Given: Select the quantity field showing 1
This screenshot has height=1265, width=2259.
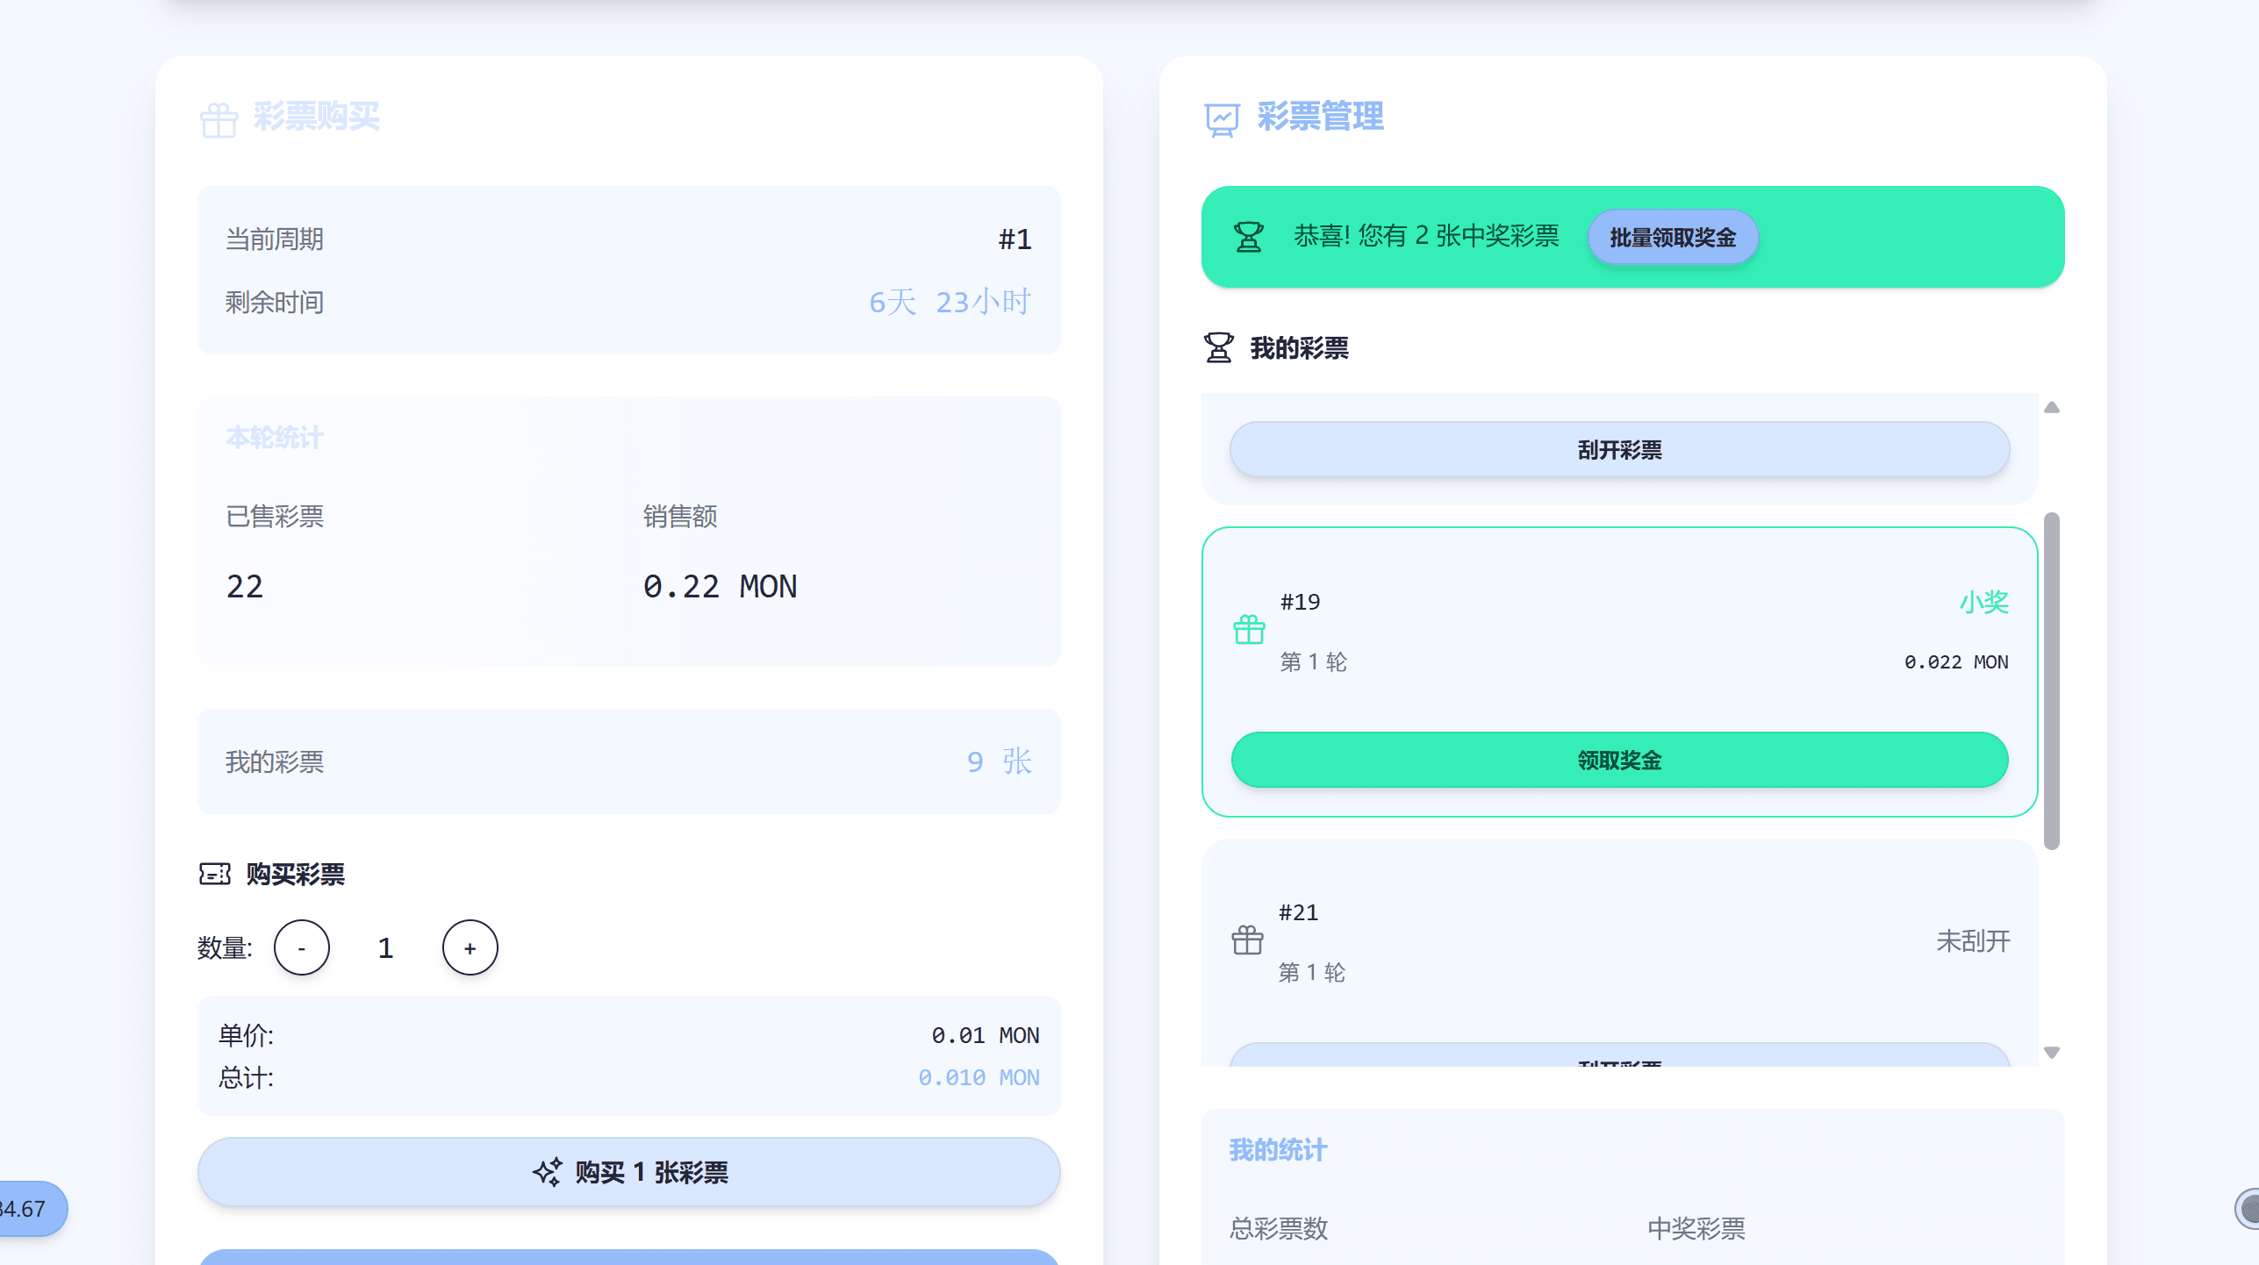Looking at the screenshot, I should (384, 947).
